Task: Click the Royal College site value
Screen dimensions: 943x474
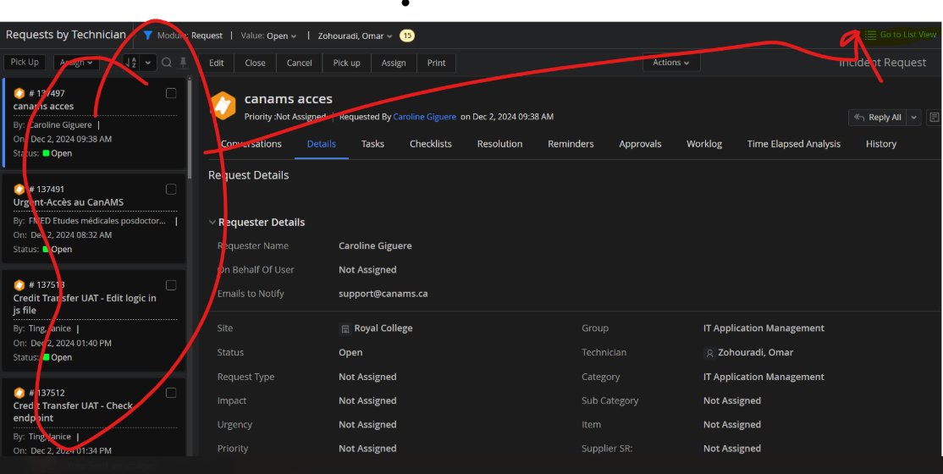Action: 383,328
